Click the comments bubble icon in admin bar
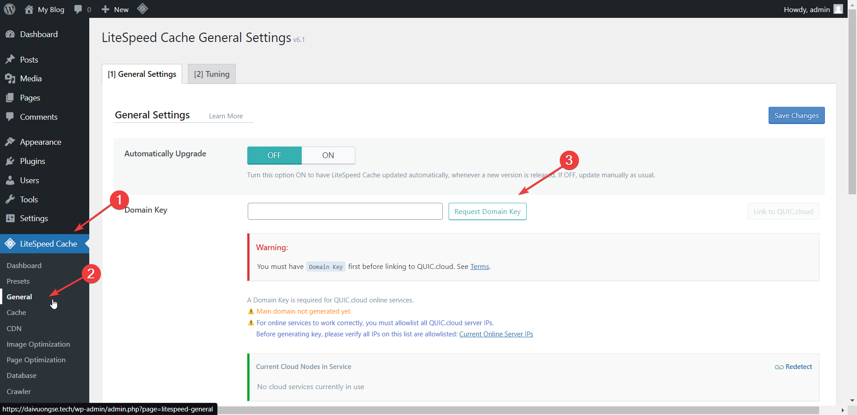 pyautogui.click(x=78, y=9)
